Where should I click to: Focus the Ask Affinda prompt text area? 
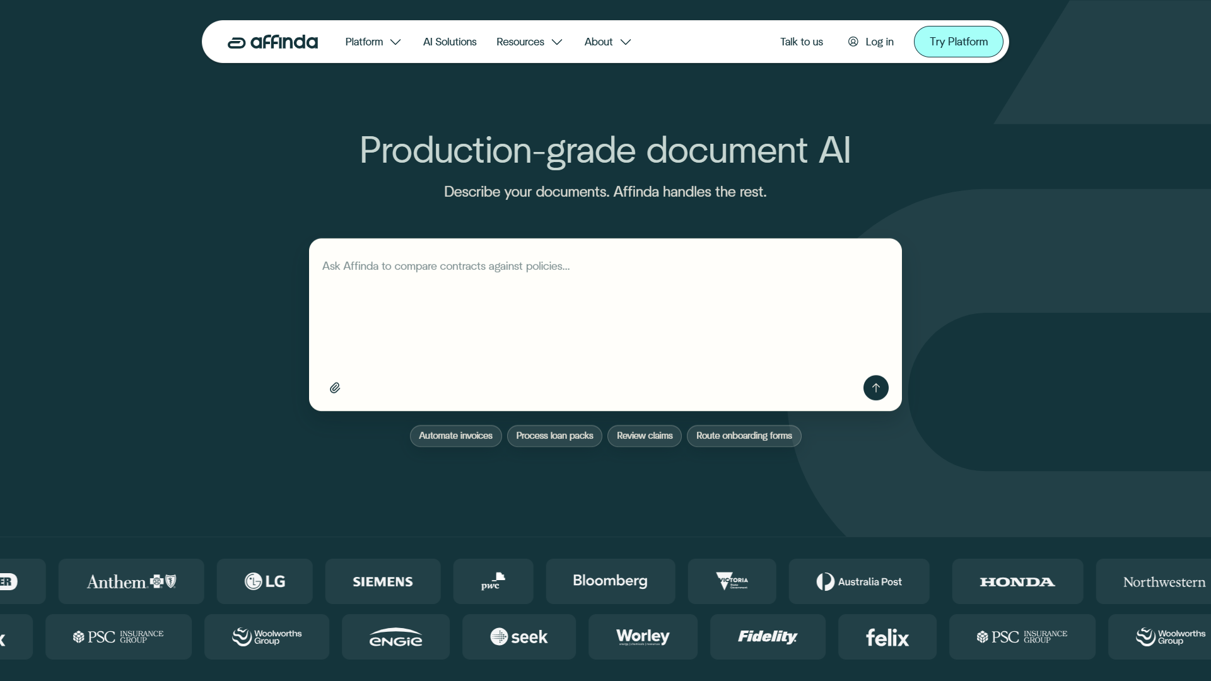coord(605,309)
